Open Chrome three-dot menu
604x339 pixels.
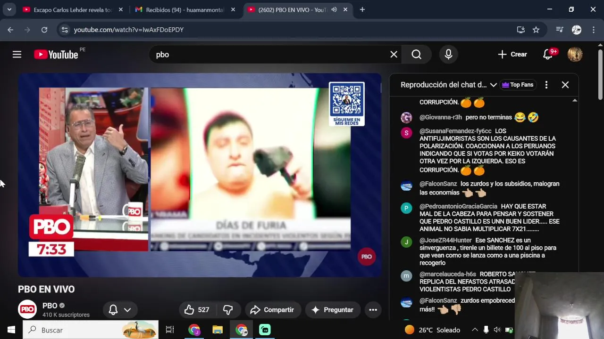click(593, 30)
